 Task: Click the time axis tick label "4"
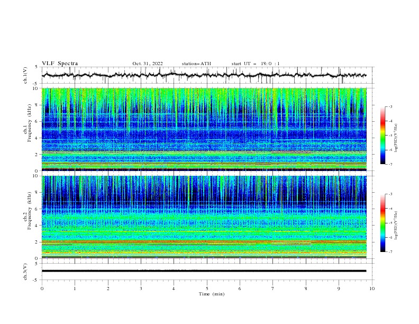(x=174, y=289)
